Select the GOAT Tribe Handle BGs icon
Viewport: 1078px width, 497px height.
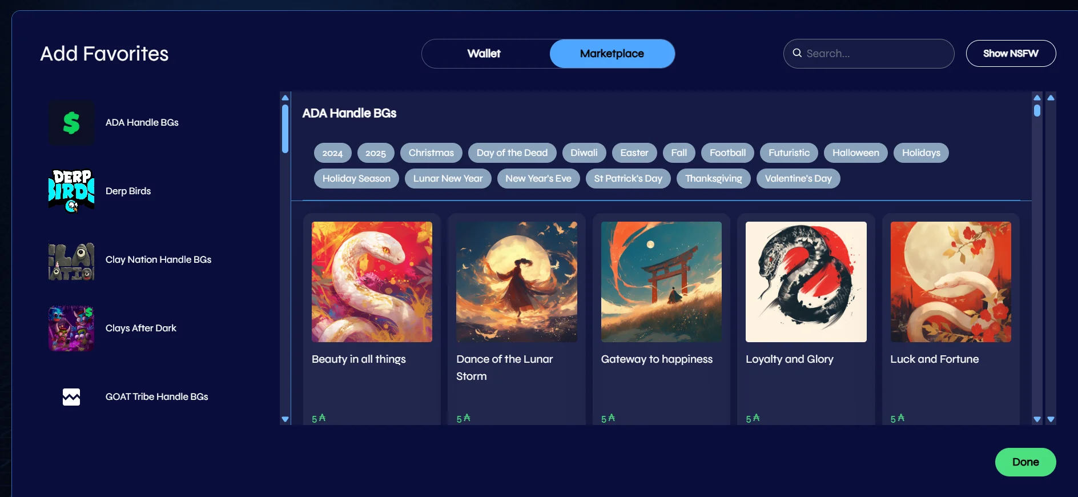tap(71, 397)
